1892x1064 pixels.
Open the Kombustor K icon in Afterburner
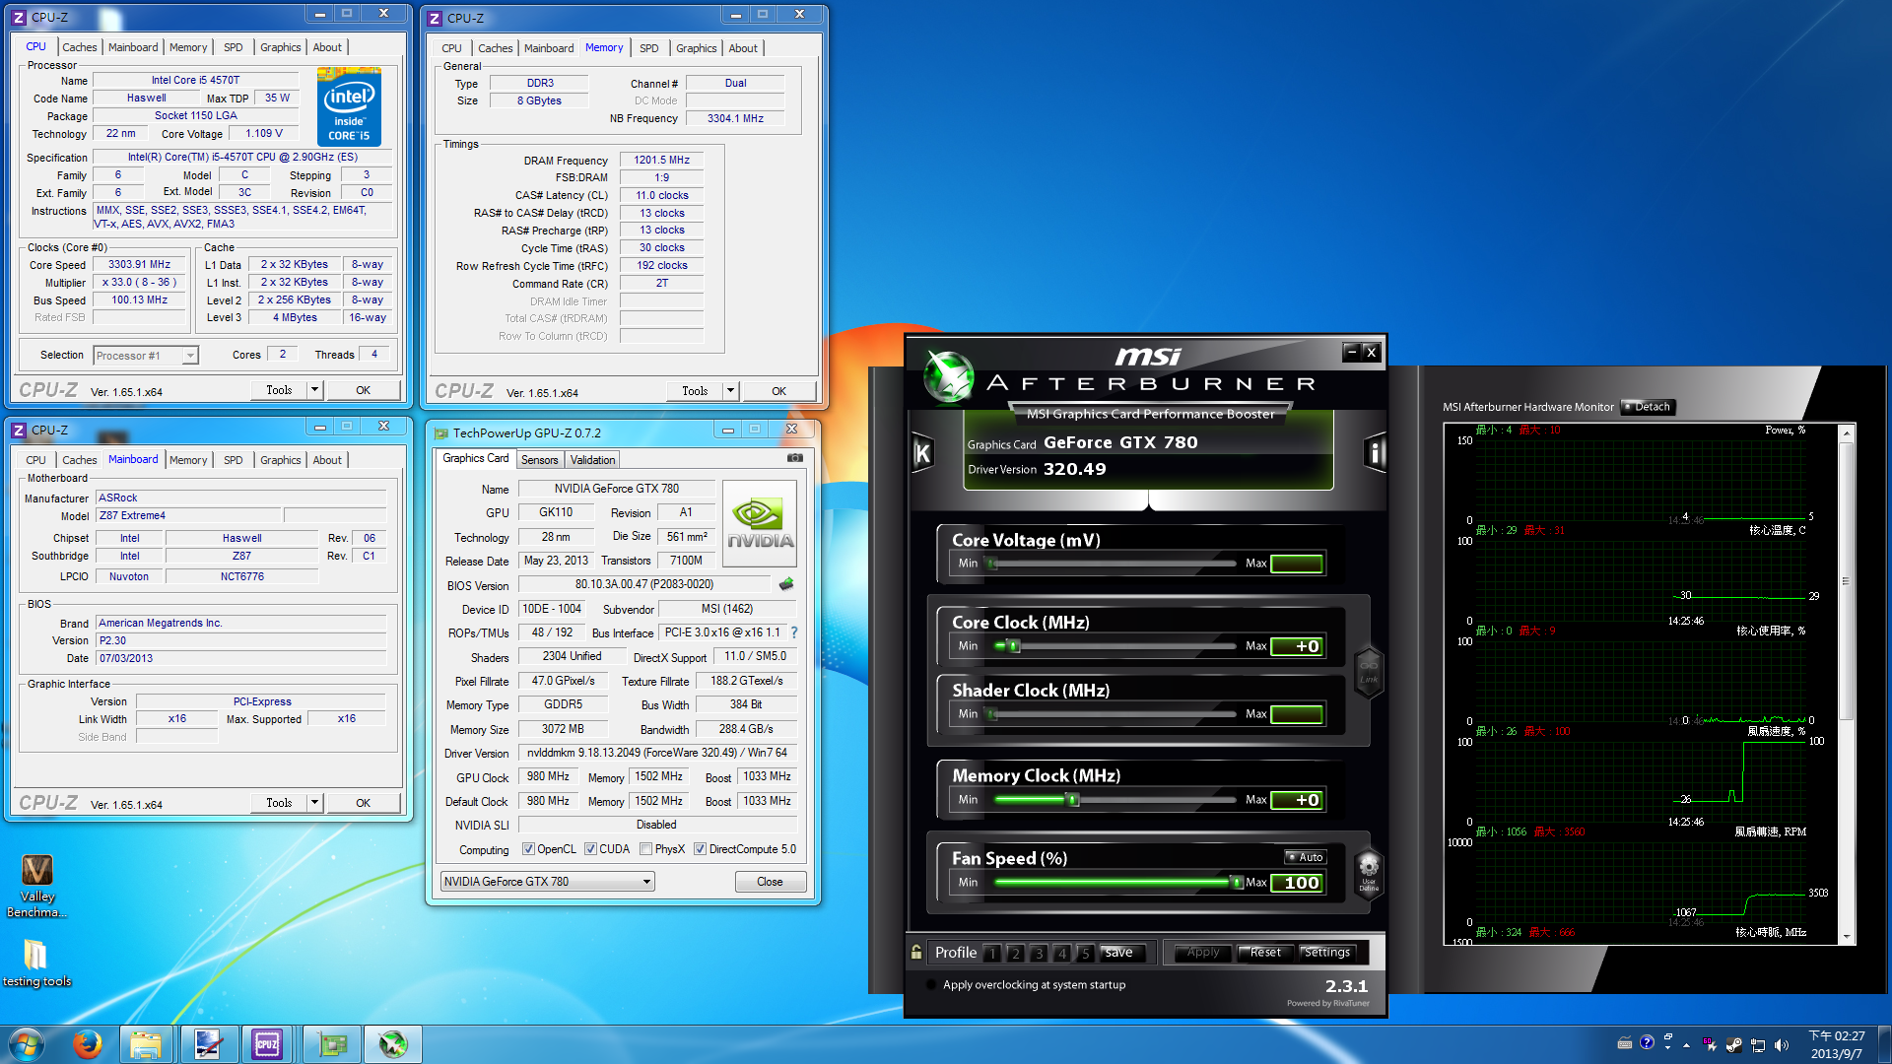point(922,452)
